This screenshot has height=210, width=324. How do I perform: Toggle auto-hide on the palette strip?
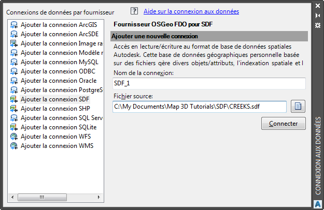[318, 14]
